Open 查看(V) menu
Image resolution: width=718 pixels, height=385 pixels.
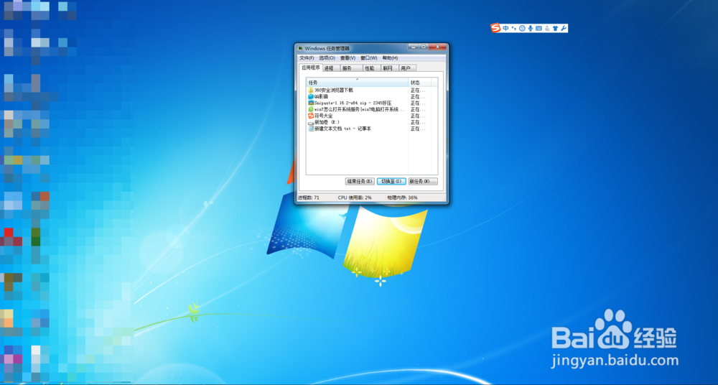click(348, 58)
